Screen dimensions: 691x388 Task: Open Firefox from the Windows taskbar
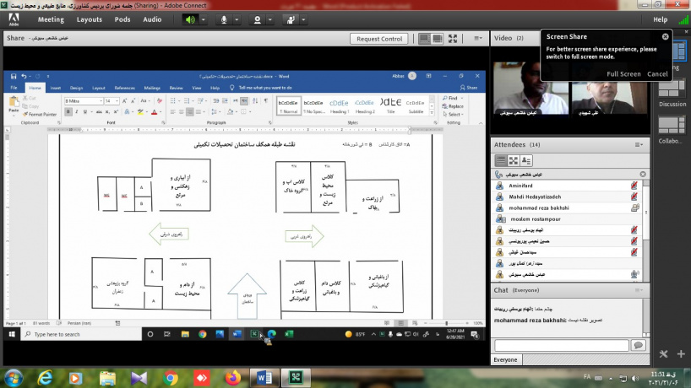[233, 377]
